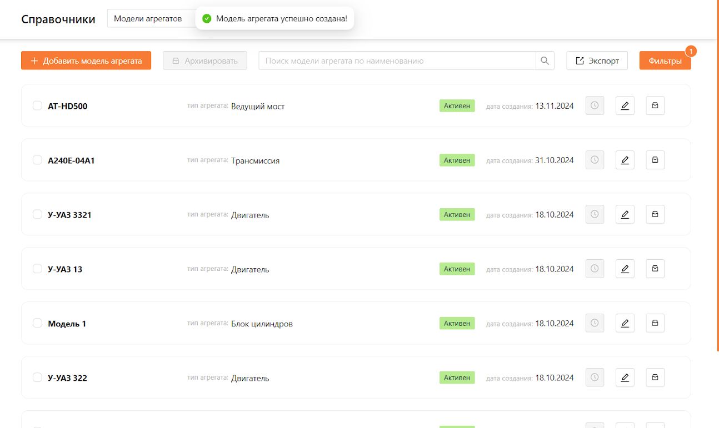Click the Блок цилиндров aggregate type
Viewport: 719px width, 428px height.
pyautogui.click(x=262, y=324)
